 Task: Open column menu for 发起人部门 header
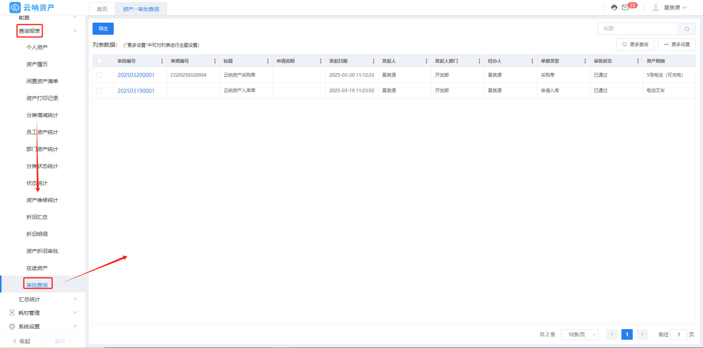pyautogui.click(x=479, y=61)
